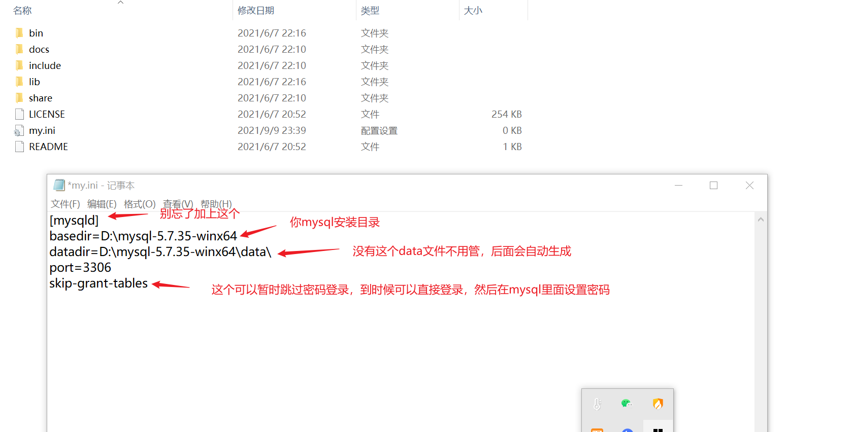
Task: Open the 文件(F) menu in Notepad
Action: 65,204
